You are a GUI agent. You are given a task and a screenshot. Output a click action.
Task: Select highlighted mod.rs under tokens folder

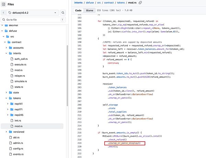32,126
